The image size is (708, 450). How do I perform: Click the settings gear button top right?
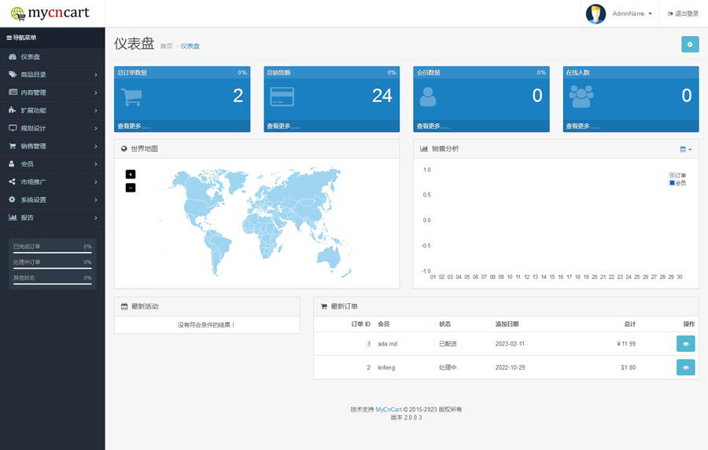tap(690, 45)
